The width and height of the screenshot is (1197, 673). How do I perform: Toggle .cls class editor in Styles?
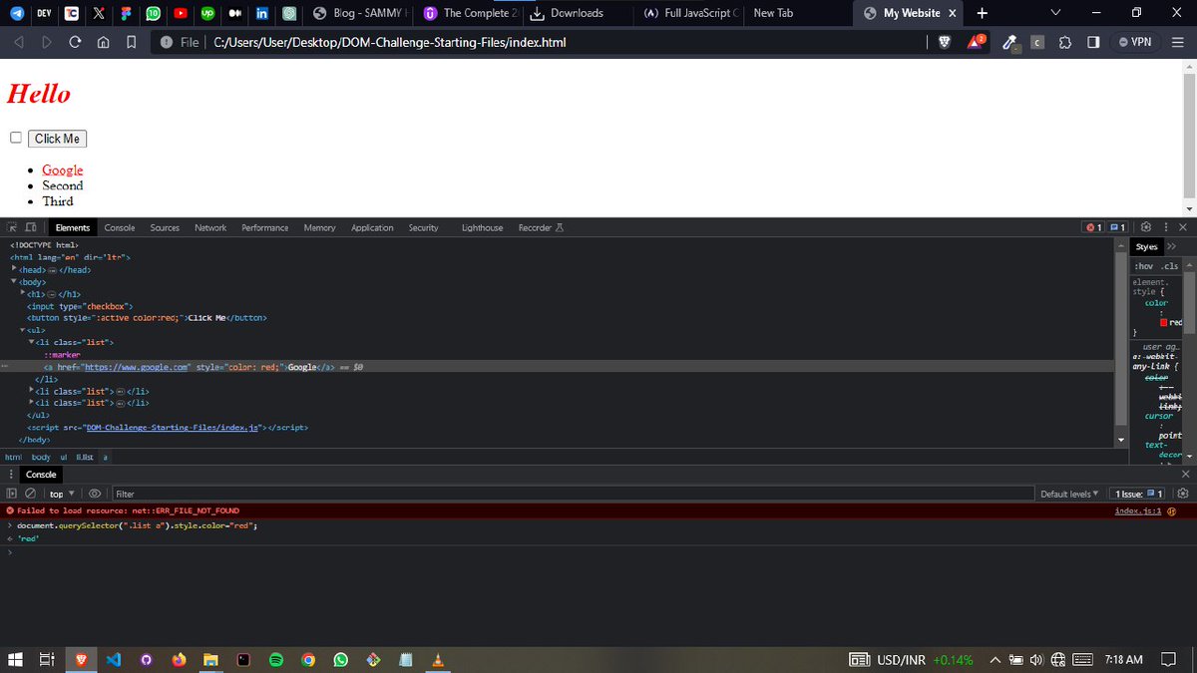[1169, 266]
